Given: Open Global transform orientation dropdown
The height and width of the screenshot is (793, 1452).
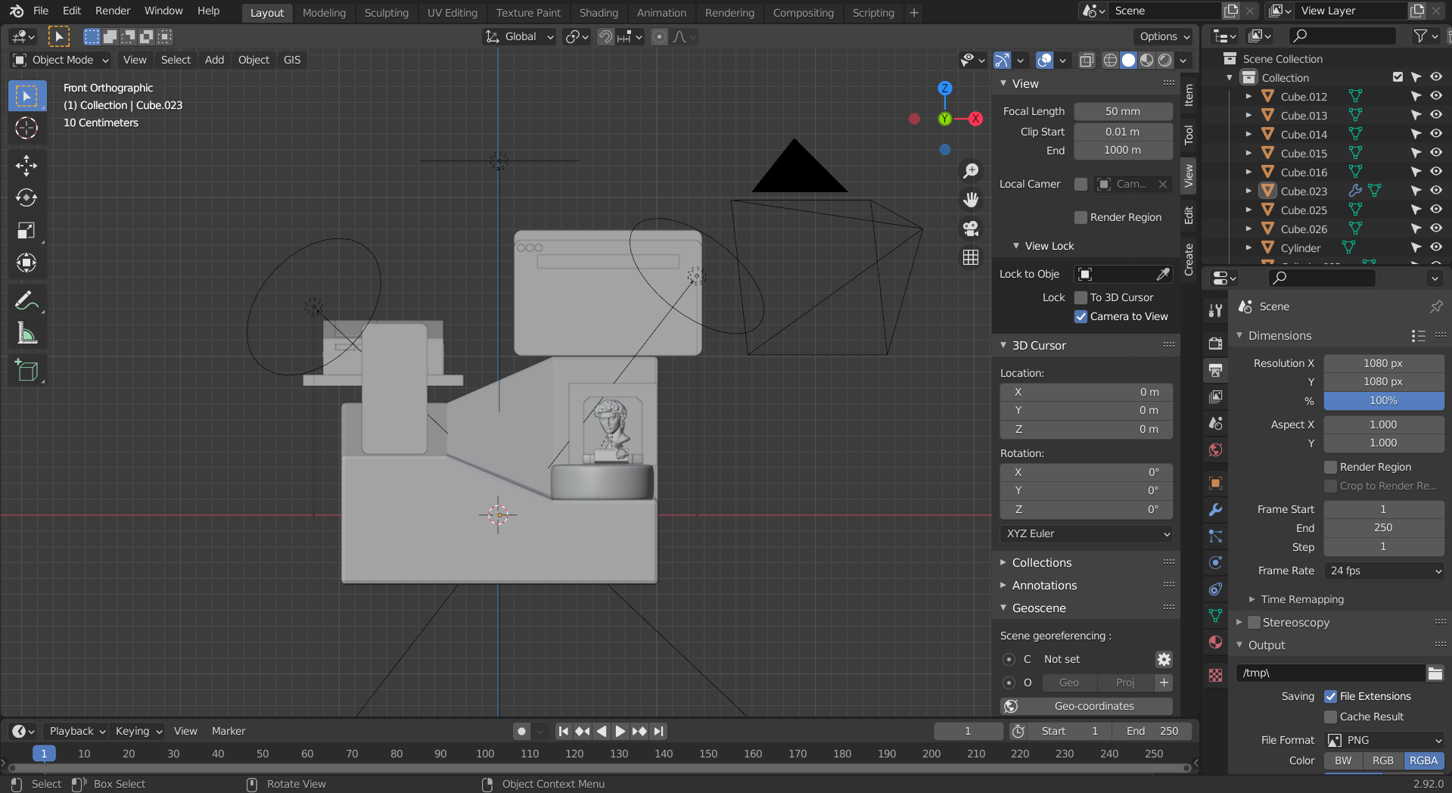Looking at the screenshot, I should [519, 36].
